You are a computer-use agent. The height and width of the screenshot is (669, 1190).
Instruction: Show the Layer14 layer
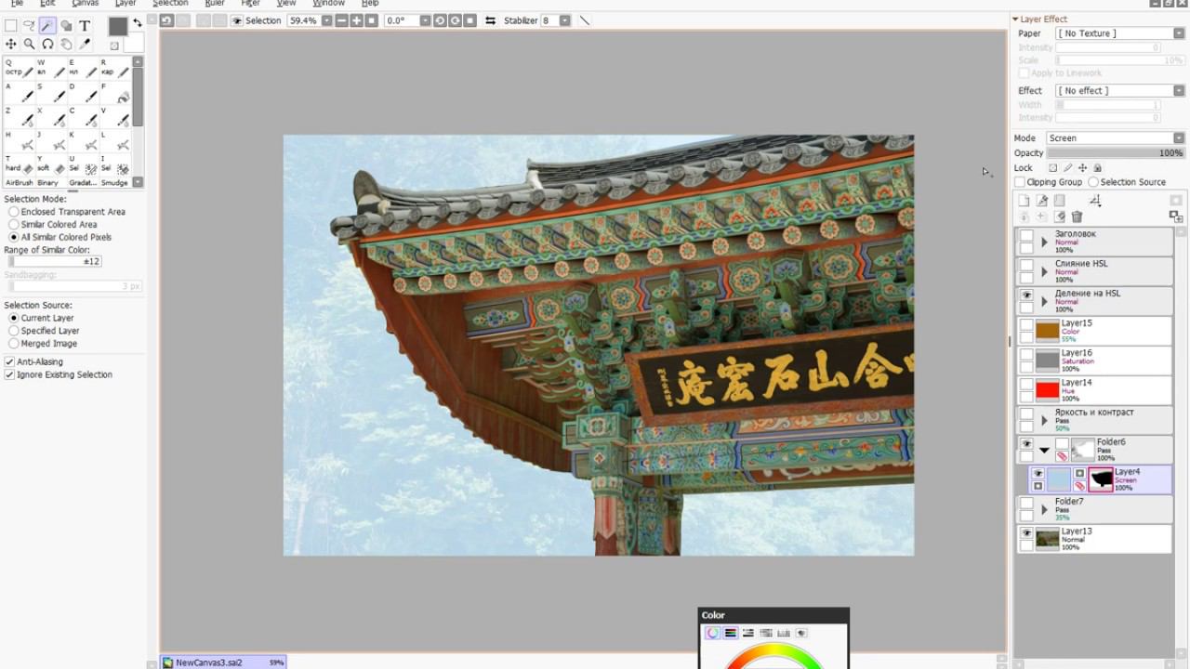click(1026, 384)
